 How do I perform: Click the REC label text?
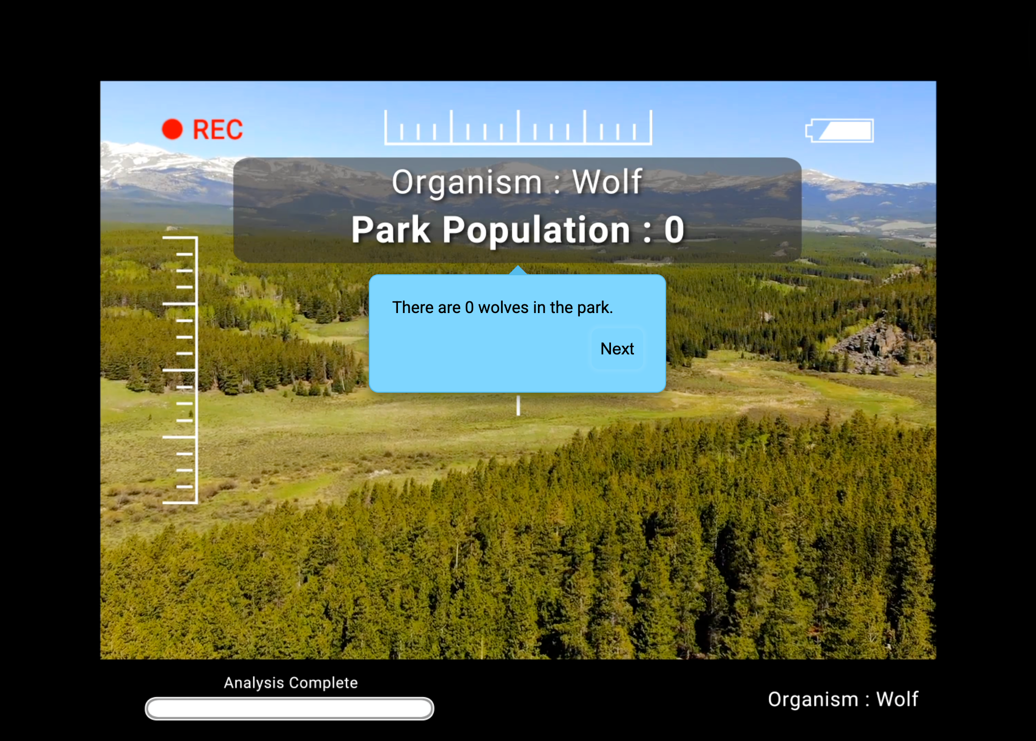pos(218,130)
